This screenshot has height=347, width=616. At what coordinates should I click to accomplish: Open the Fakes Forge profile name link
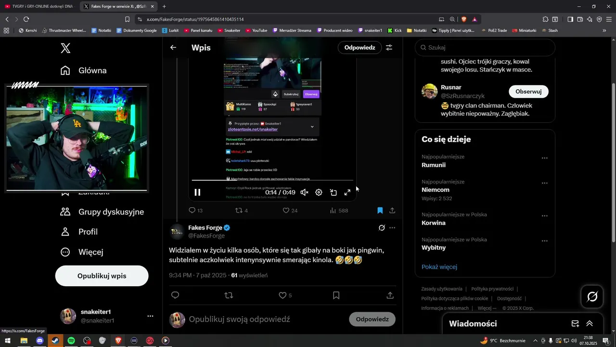205,227
